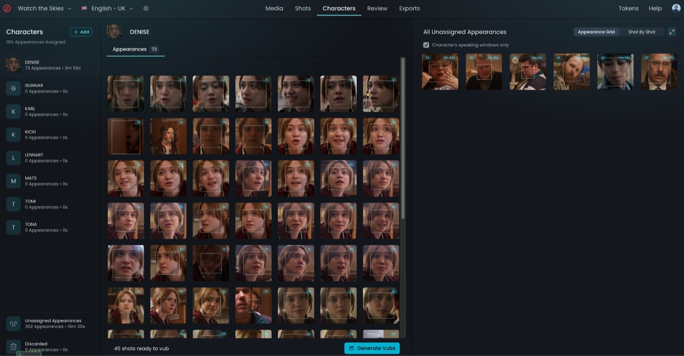This screenshot has height=356, width=684.
Task: Open the Discarded trash icon
Action: (x=13, y=347)
